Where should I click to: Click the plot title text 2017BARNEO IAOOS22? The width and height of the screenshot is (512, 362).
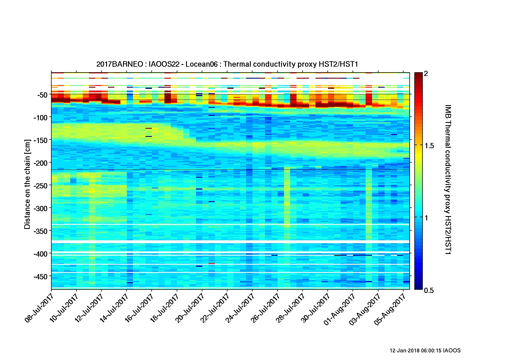click(227, 64)
